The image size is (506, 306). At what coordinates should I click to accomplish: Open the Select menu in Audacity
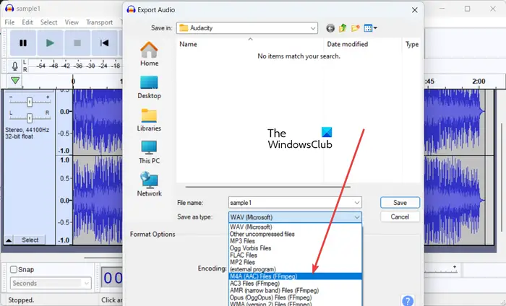click(x=48, y=22)
